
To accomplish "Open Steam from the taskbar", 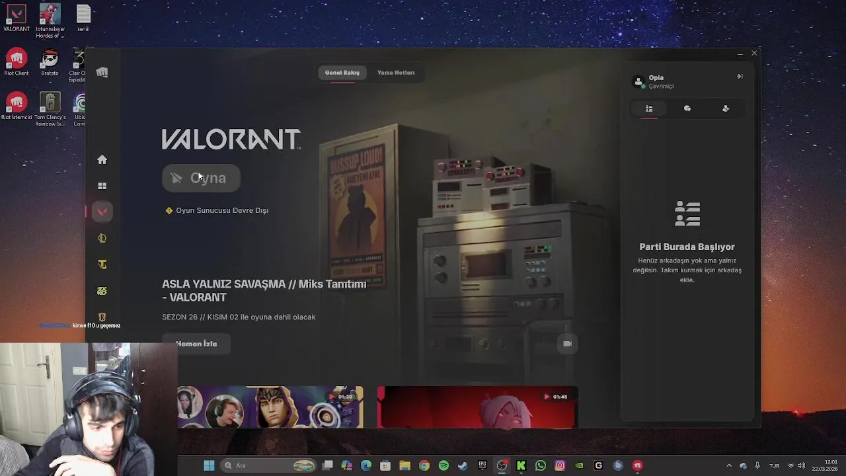I will pyautogui.click(x=463, y=465).
